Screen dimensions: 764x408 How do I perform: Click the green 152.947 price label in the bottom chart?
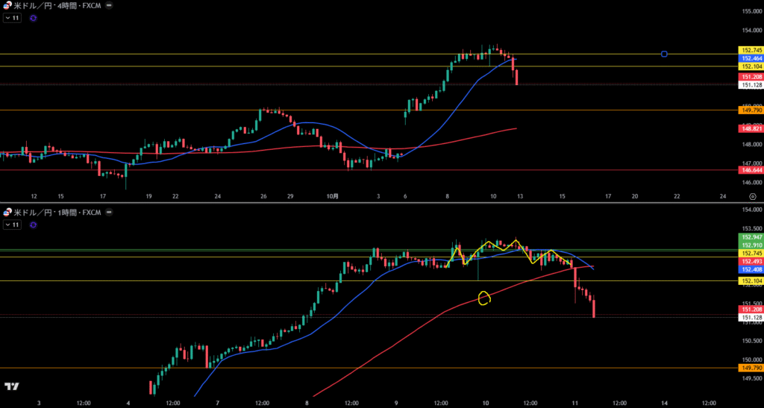750,236
